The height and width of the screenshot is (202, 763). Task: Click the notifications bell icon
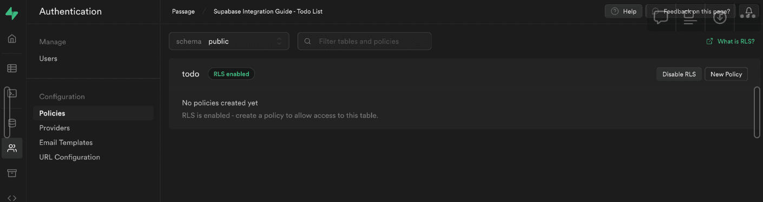coord(749,11)
